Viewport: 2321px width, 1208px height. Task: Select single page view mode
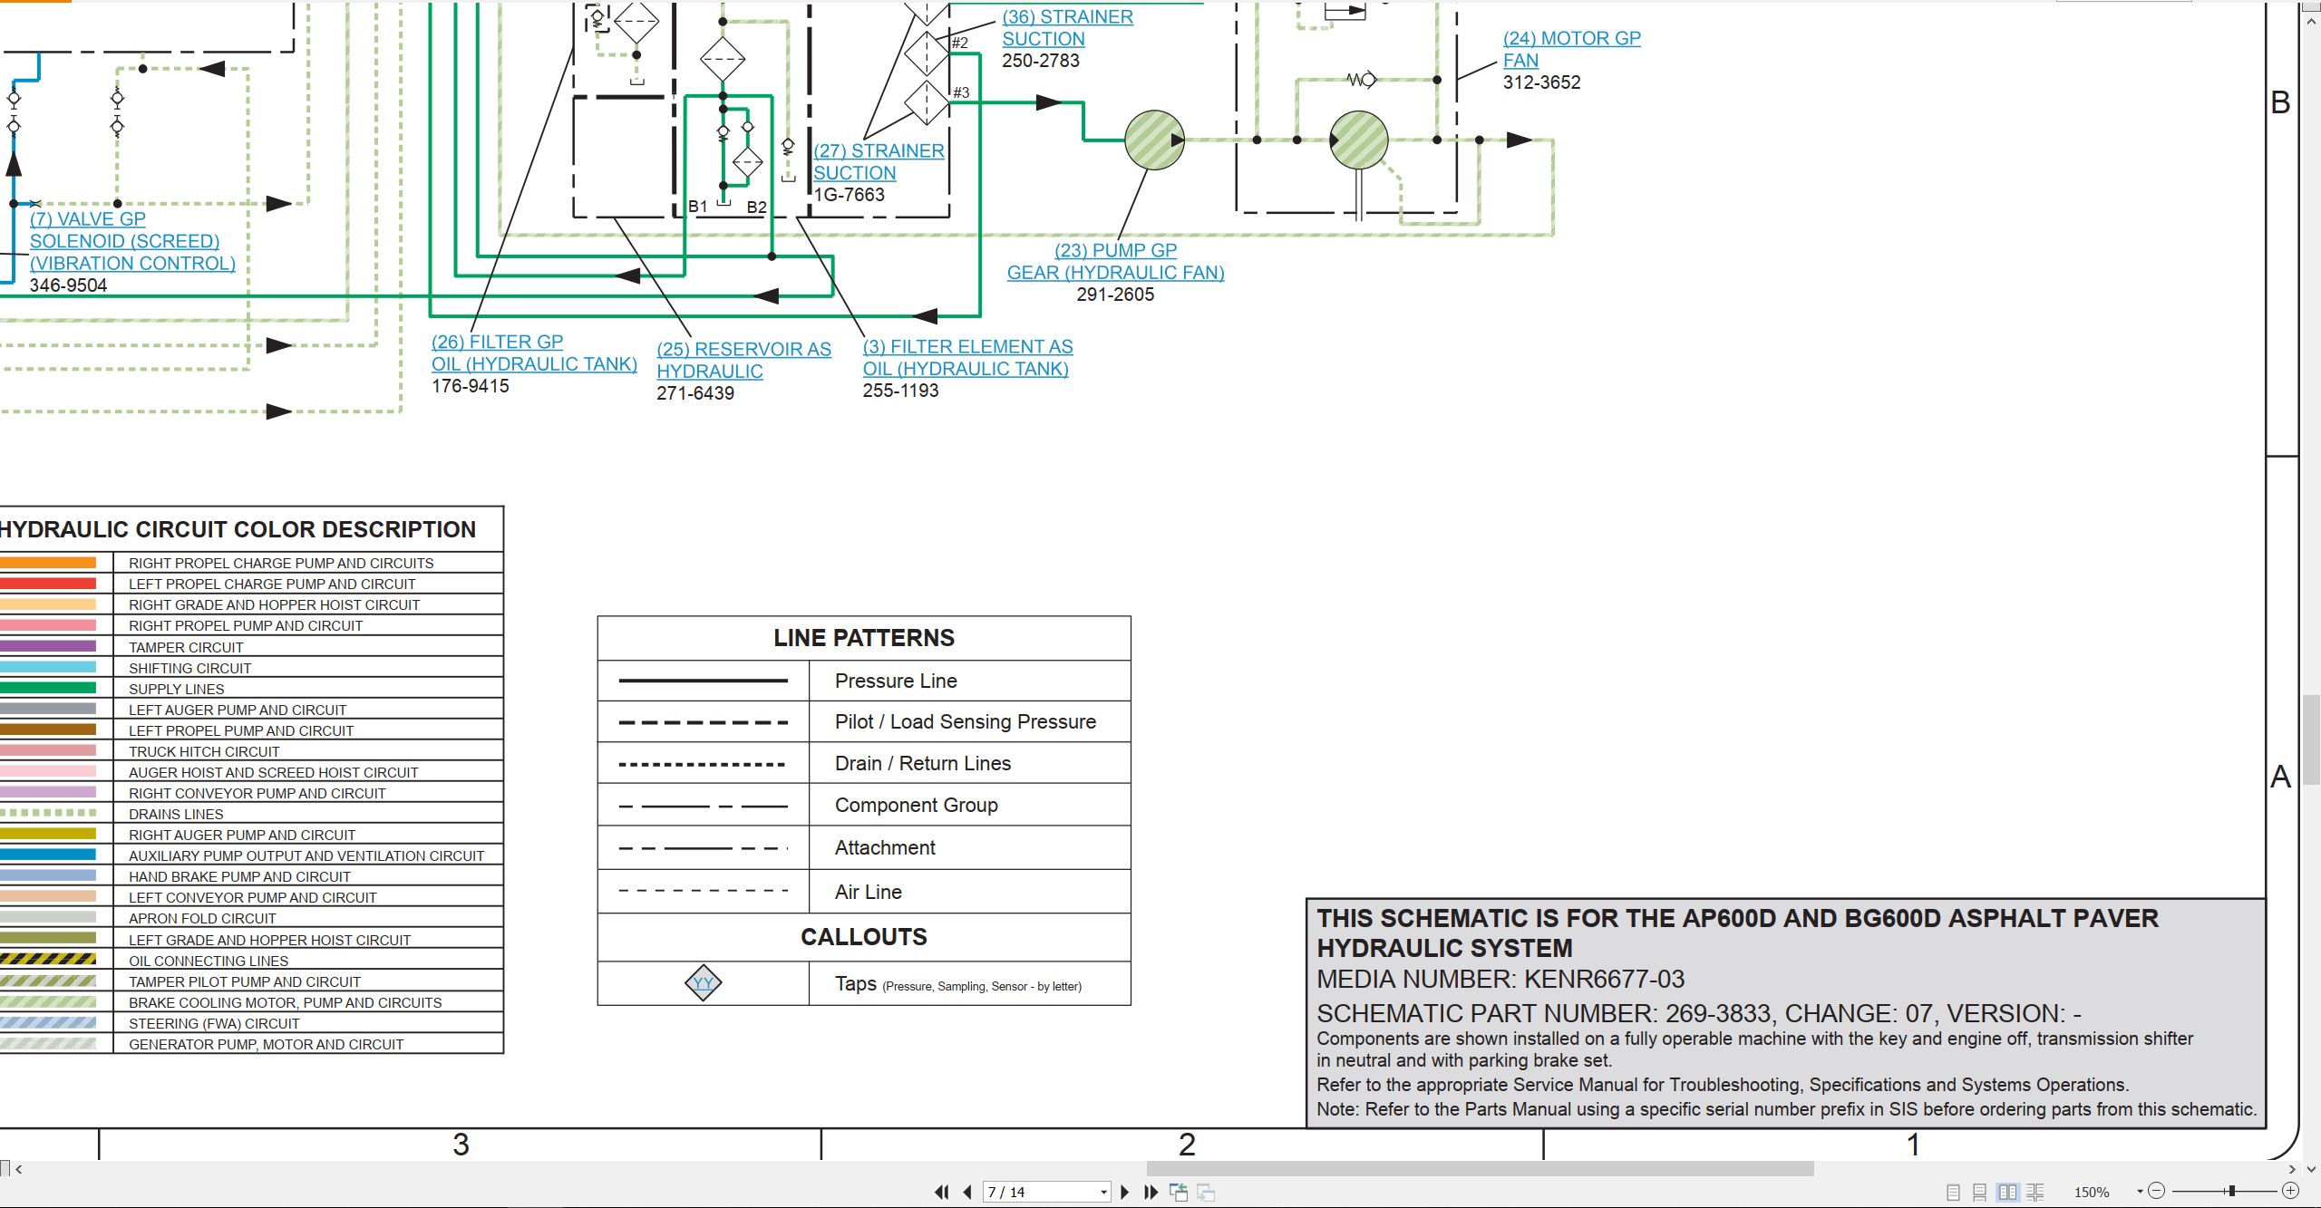point(1954,1192)
